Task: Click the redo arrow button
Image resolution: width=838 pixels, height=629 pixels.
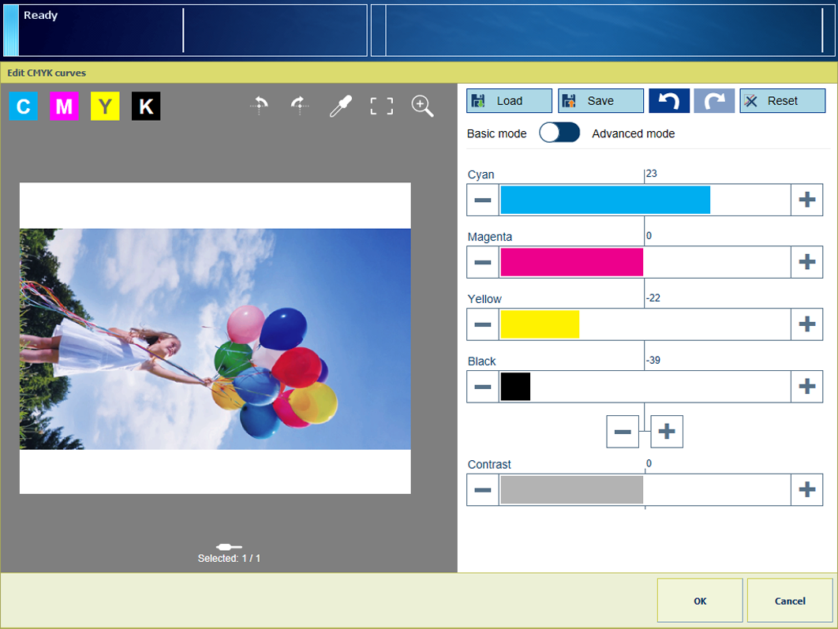Action: point(714,101)
